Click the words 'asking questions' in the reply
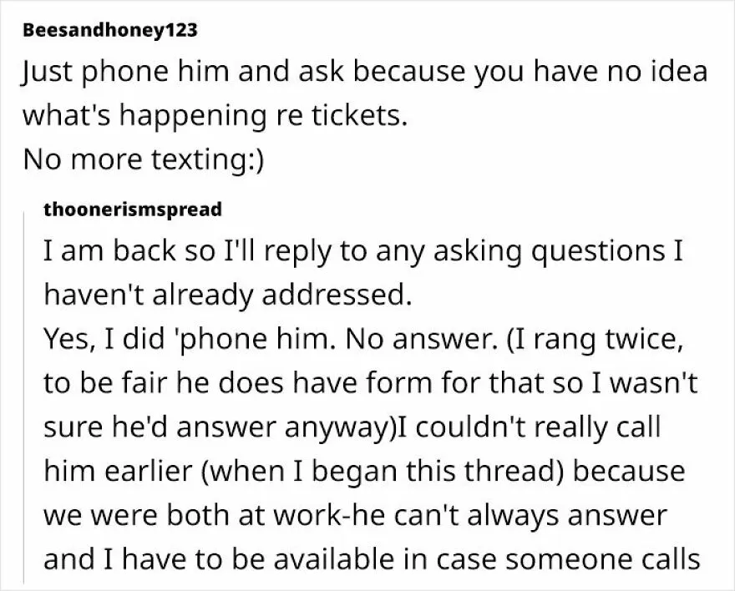Screen dimensions: 735x591 click(x=549, y=252)
